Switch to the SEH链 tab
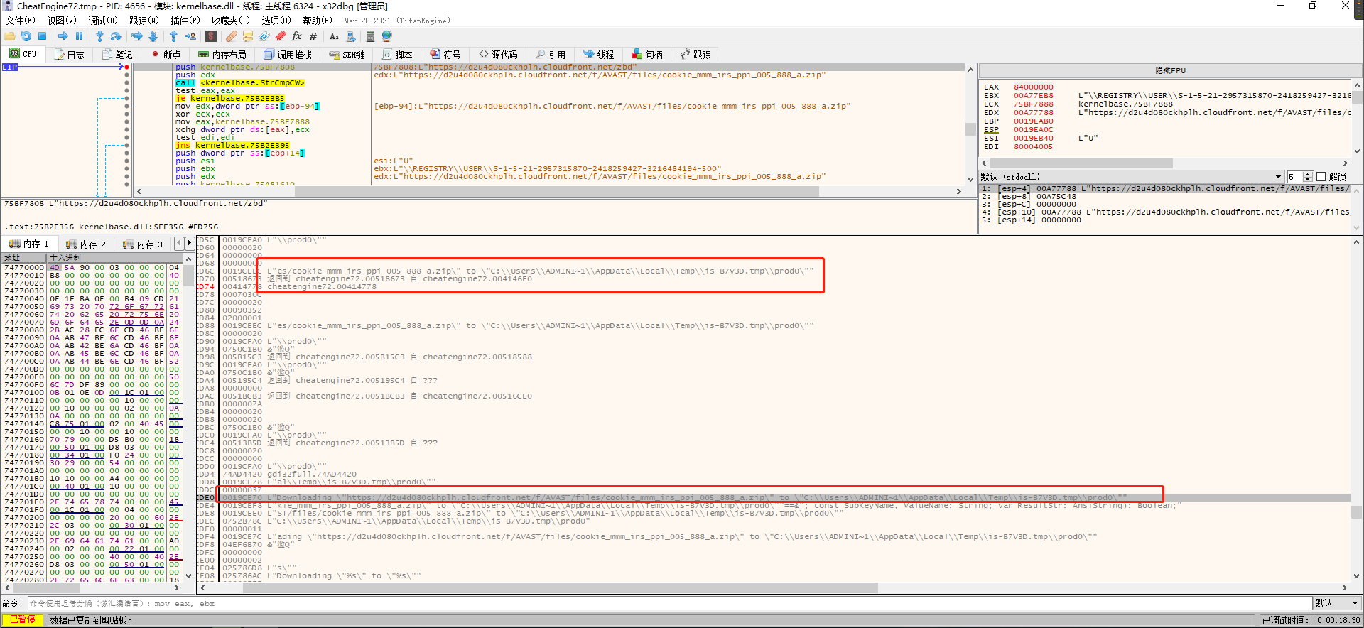Image resolution: width=1364 pixels, height=628 pixels. pos(347,54)
